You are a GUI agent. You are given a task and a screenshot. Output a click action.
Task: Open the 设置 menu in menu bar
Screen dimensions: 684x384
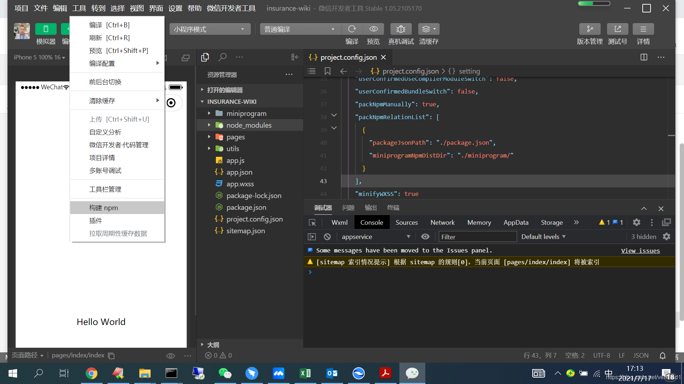click(175, 8)
